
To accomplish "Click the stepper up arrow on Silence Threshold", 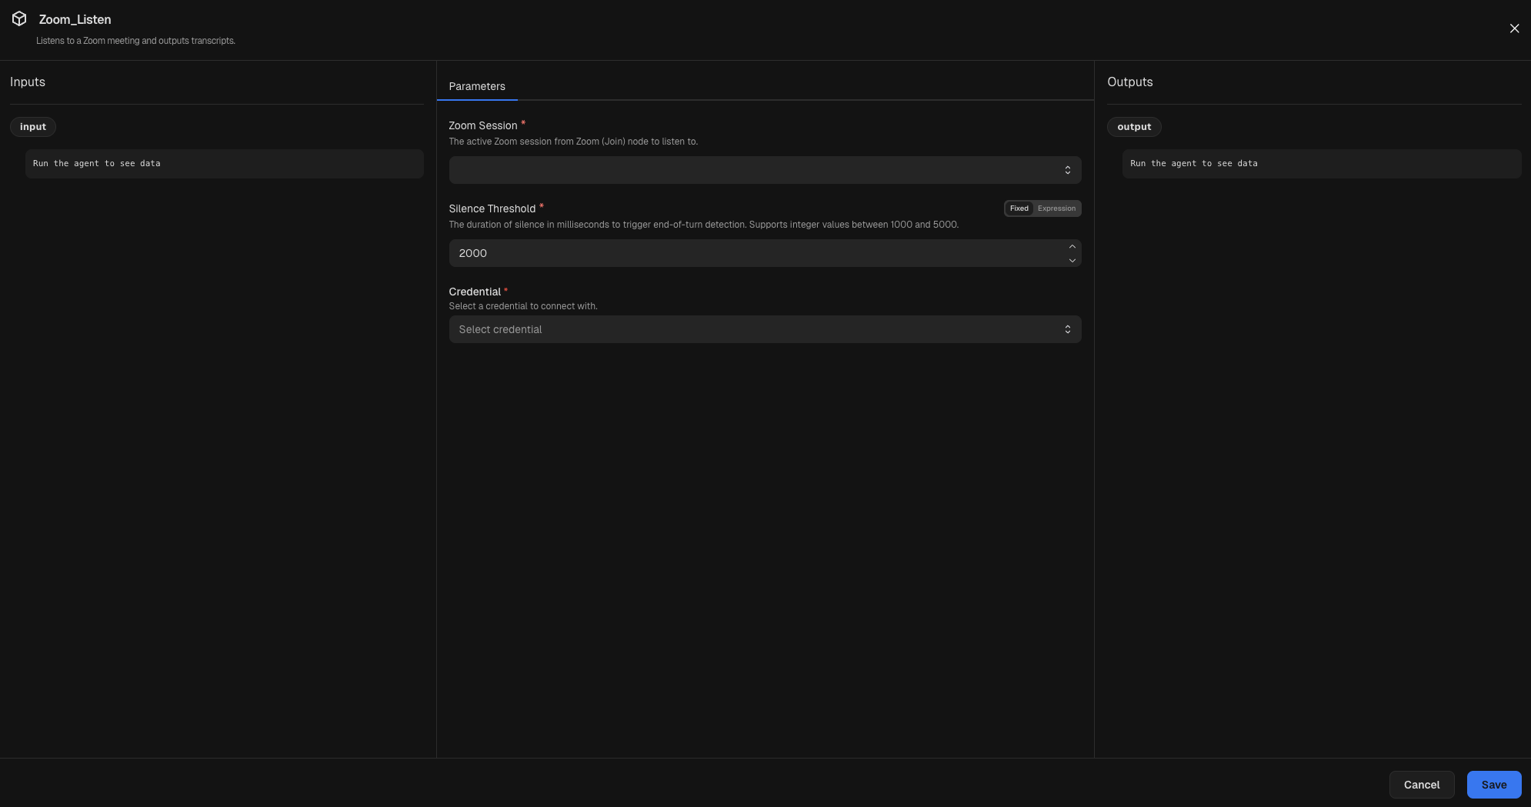I will [x=1072, y=246].
